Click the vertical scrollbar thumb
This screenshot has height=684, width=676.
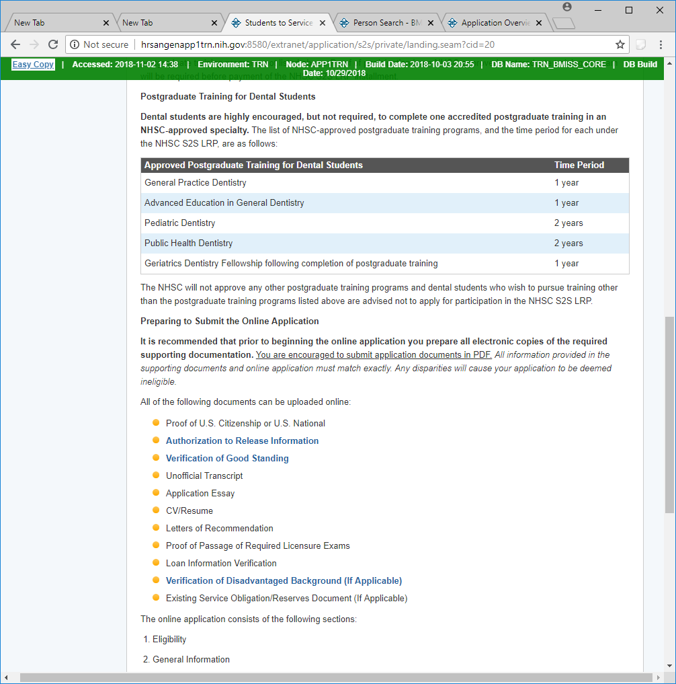coord(669,414)
